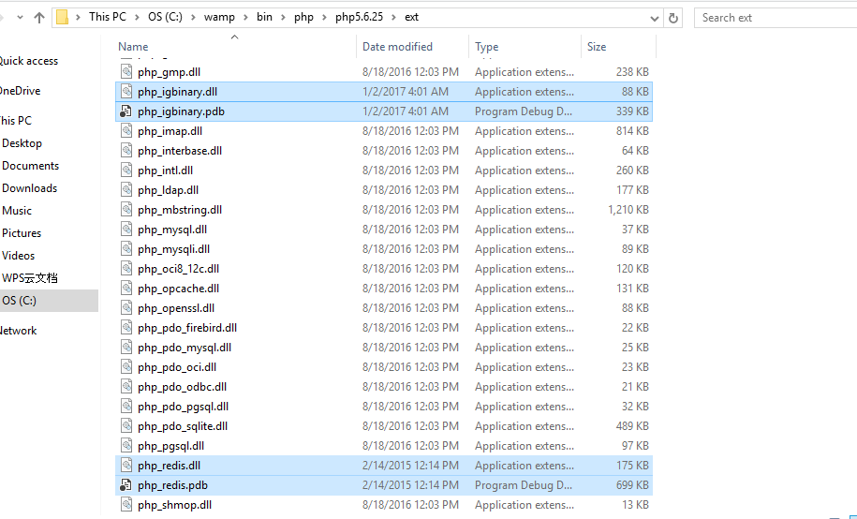Click the php_imap.dll file icon
This screenshot has width=857, height=519.
(x=126, y=131)
